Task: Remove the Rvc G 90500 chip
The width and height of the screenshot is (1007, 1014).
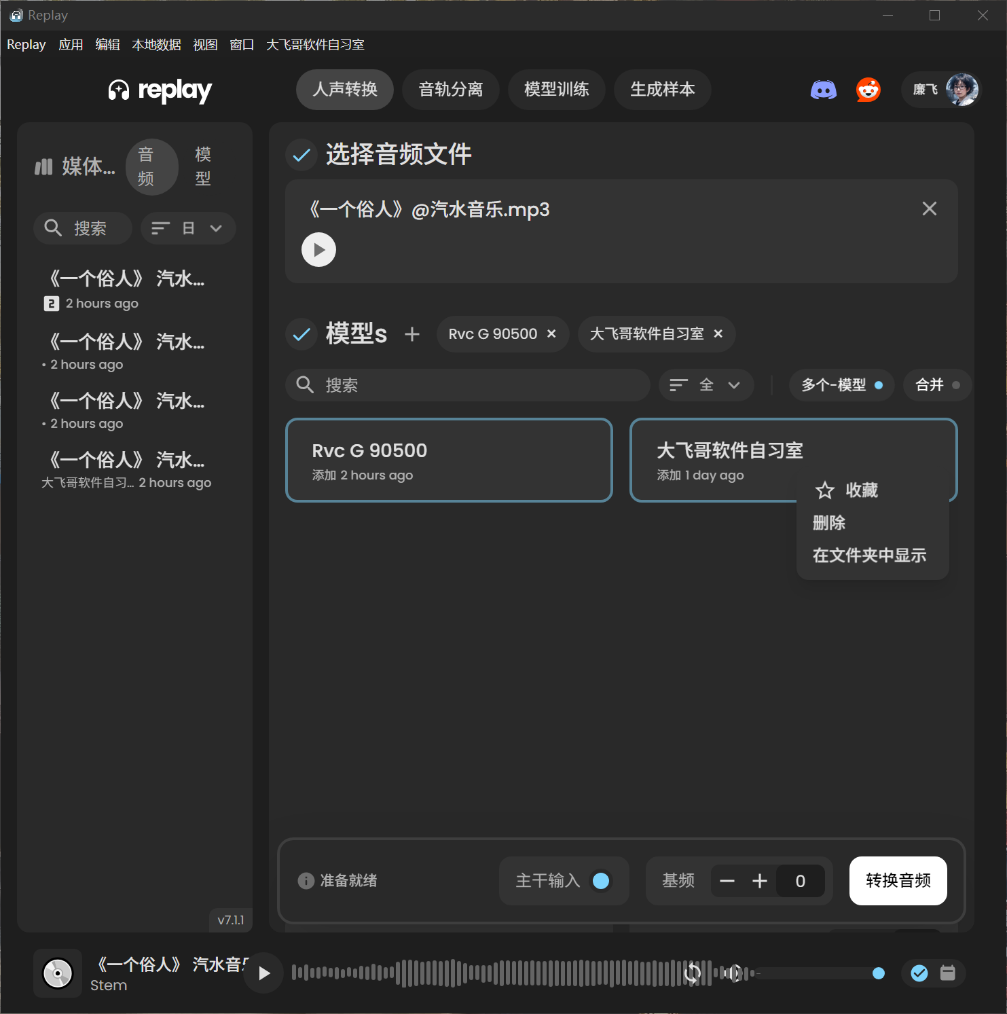Action: pos(551,333)
